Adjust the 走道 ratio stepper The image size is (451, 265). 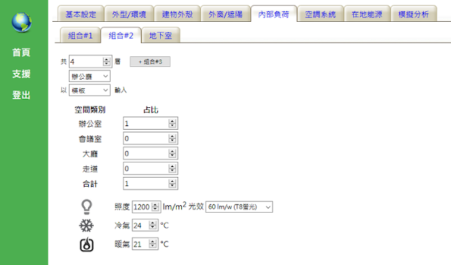click(x=172, y=168)
